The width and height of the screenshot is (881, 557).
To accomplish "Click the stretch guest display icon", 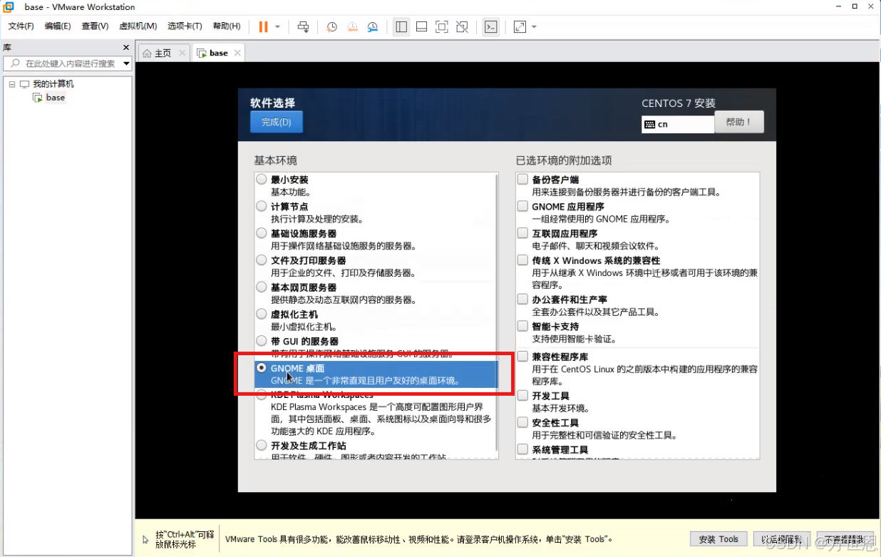I will pos(520,26).
